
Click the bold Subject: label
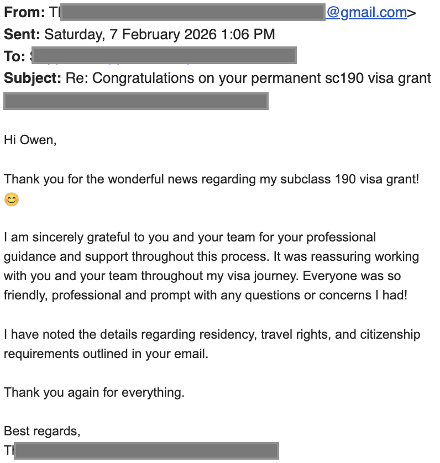33,78
